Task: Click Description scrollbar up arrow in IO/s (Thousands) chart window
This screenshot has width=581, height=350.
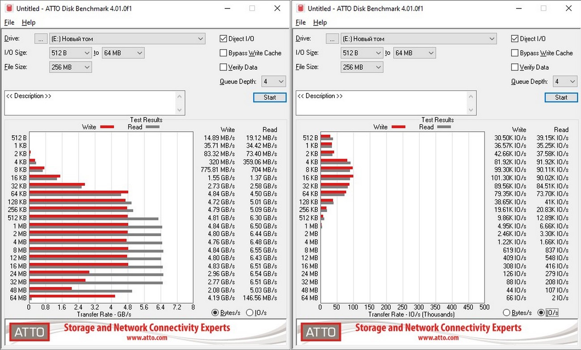Action: click(x=471, y=96)
